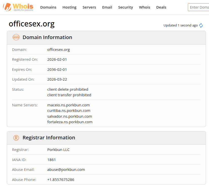Click the expiry date 2036-02-01
The width and height of the screenshot is (209, 188).
pos(57,69)
